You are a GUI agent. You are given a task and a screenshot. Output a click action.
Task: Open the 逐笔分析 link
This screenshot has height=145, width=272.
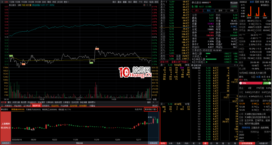click(164, 61)
